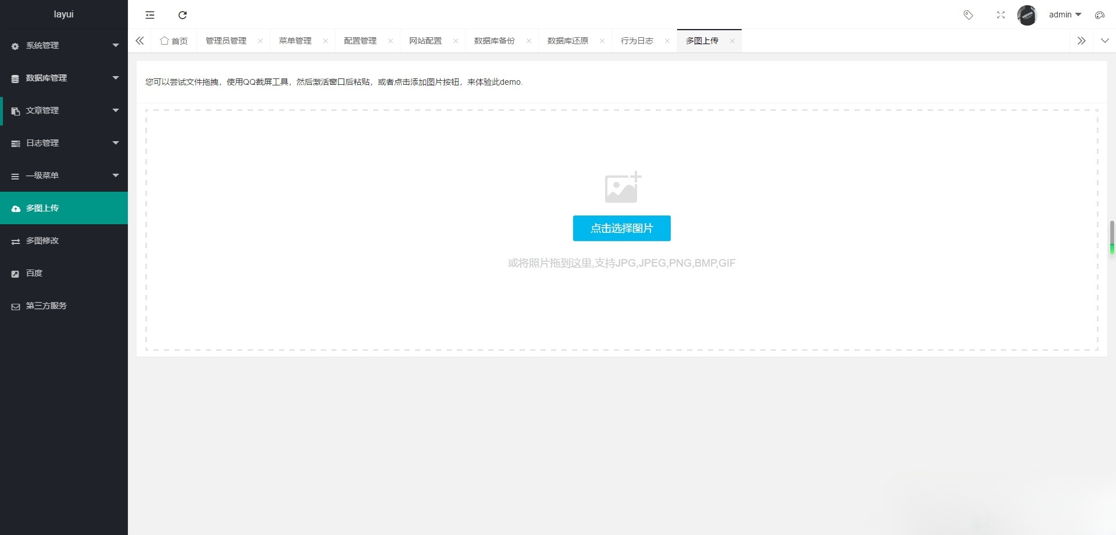Screen dimensions: 1116x535
Task: Open 第三方服务 from the sidebar
Action: click(46, 306)
